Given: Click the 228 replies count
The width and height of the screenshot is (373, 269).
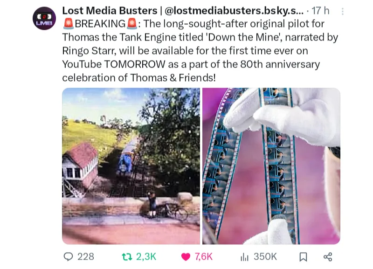Looking at the screenshot, I should pos(86,256).
